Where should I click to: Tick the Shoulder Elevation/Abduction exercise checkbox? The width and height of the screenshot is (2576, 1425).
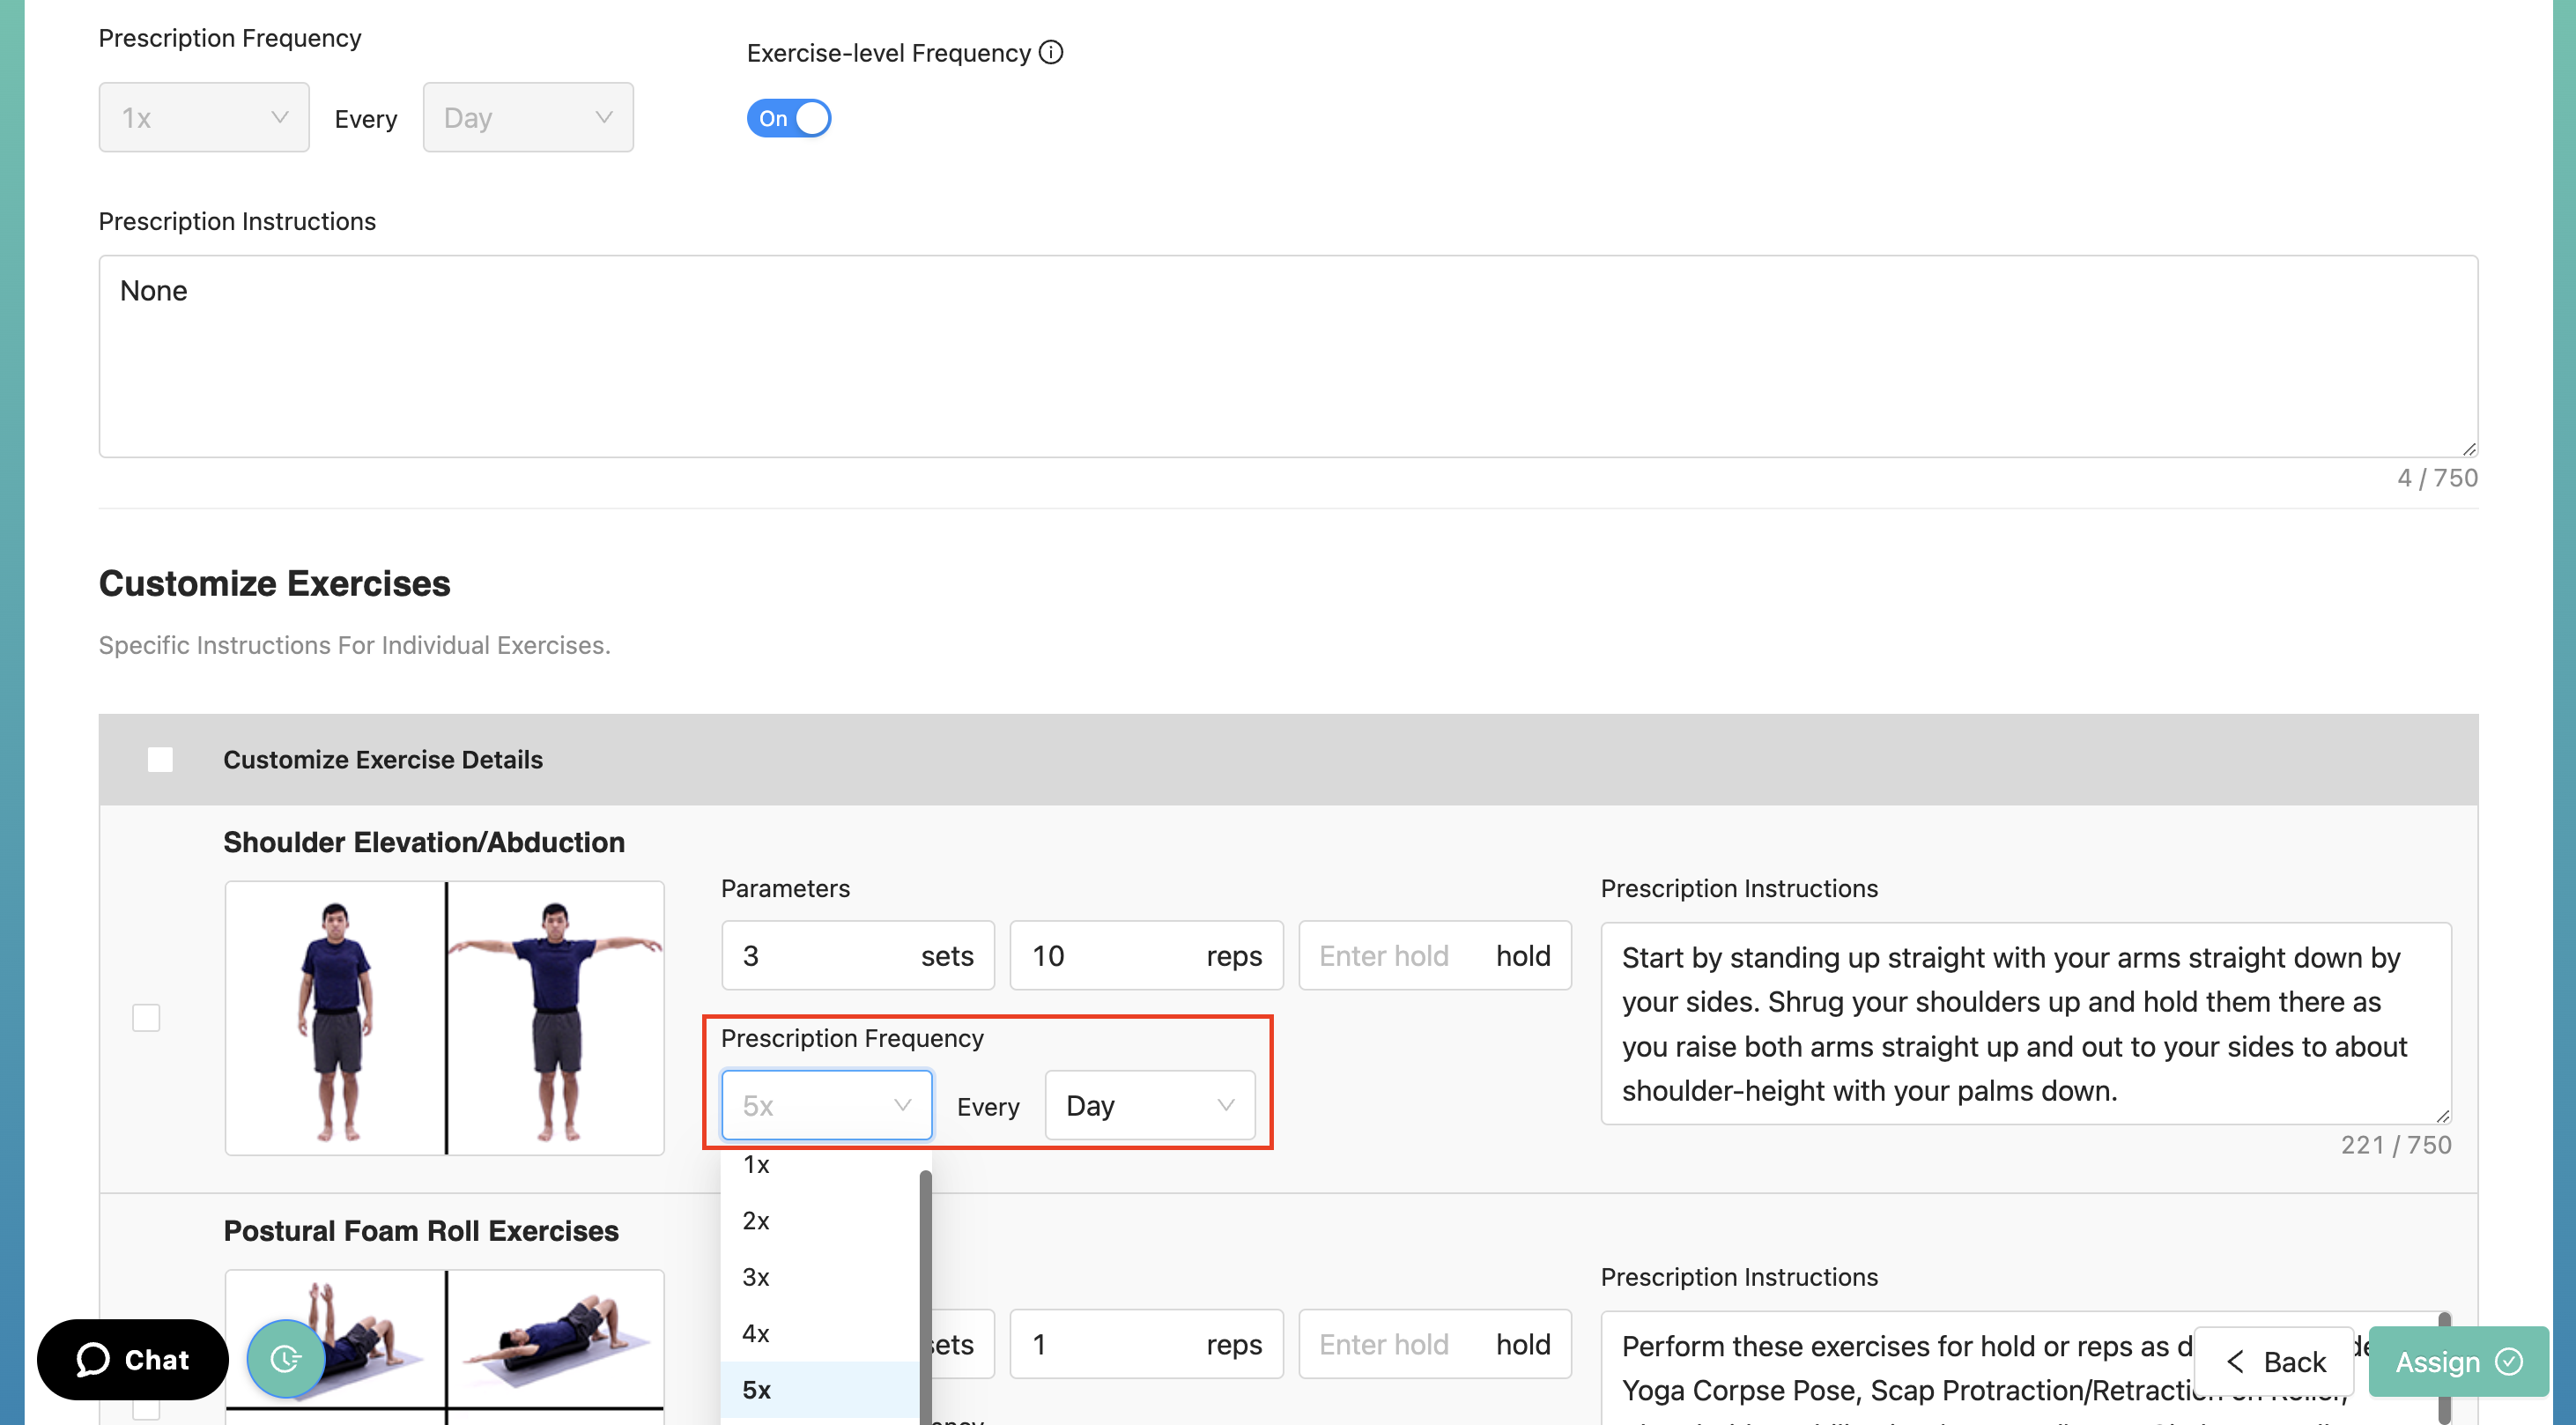coord(146,1017)
